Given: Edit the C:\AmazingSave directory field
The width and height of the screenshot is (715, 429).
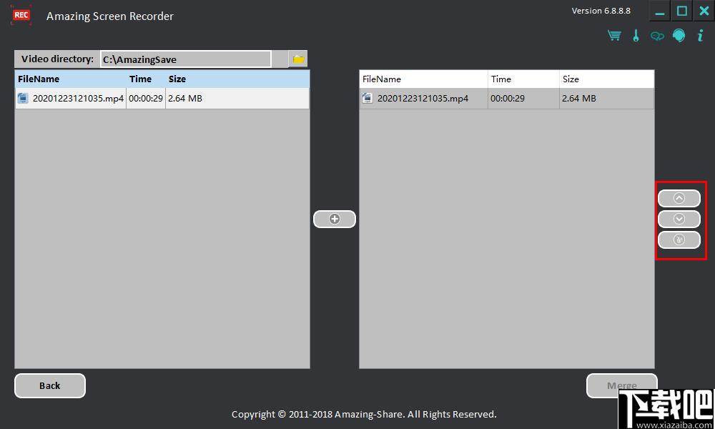Looking at the screenshot, I should 186,59.
